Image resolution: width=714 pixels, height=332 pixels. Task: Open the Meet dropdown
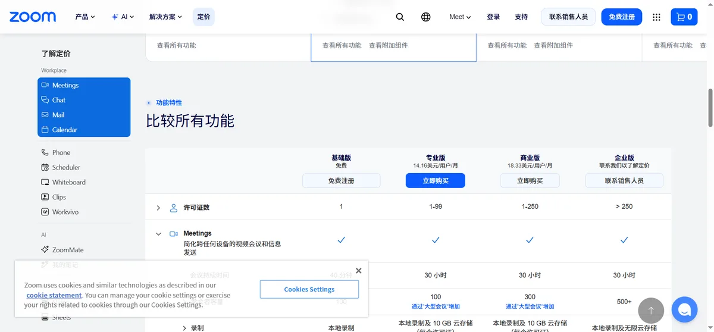click(460, 17)
